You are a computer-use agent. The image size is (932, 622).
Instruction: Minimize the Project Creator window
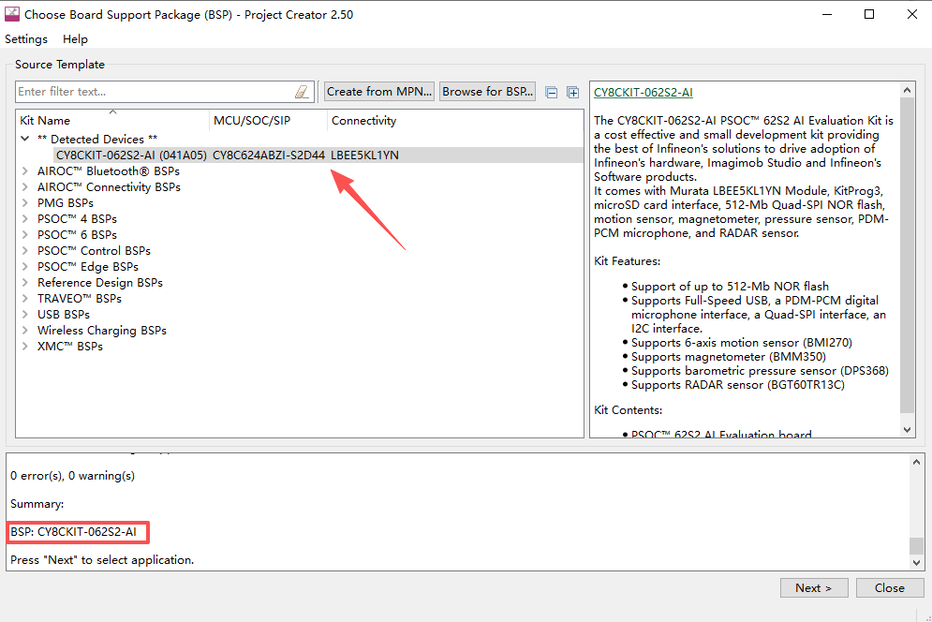point(827,14)
